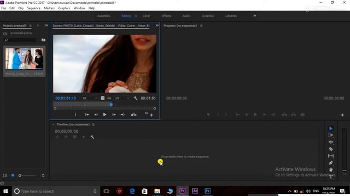Open the Sequence menu
The height and width of the screenshot is (196, 350).
[x=34, y=8]
